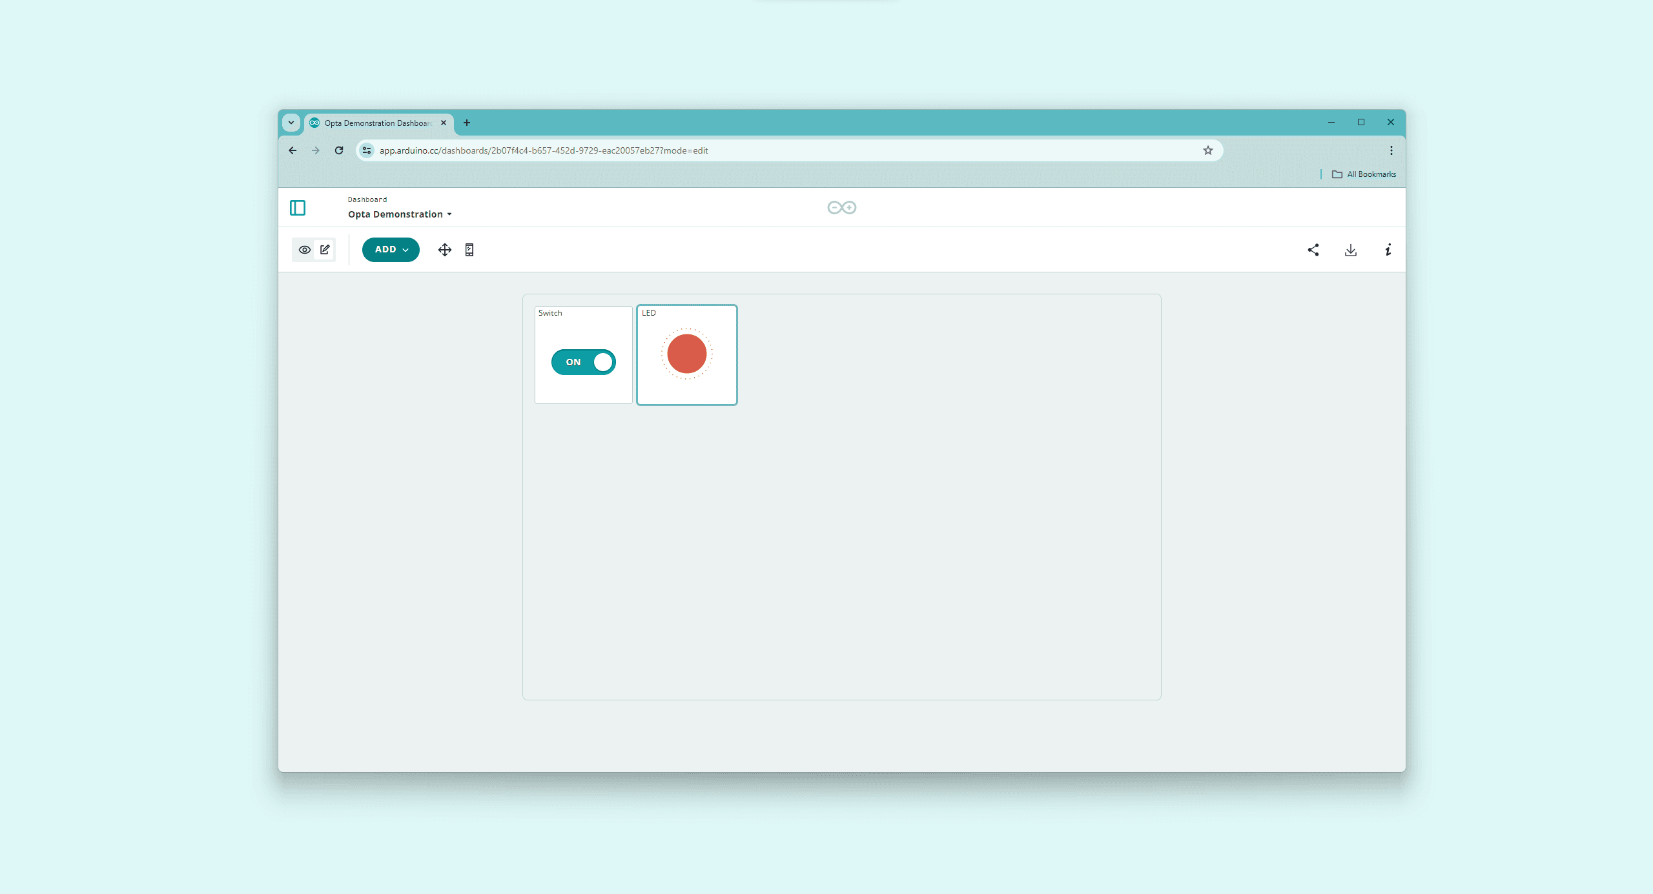Screen dimensions: 1653x894
Task: Click the All Bookmarks folder
Action: (1364, 174)
